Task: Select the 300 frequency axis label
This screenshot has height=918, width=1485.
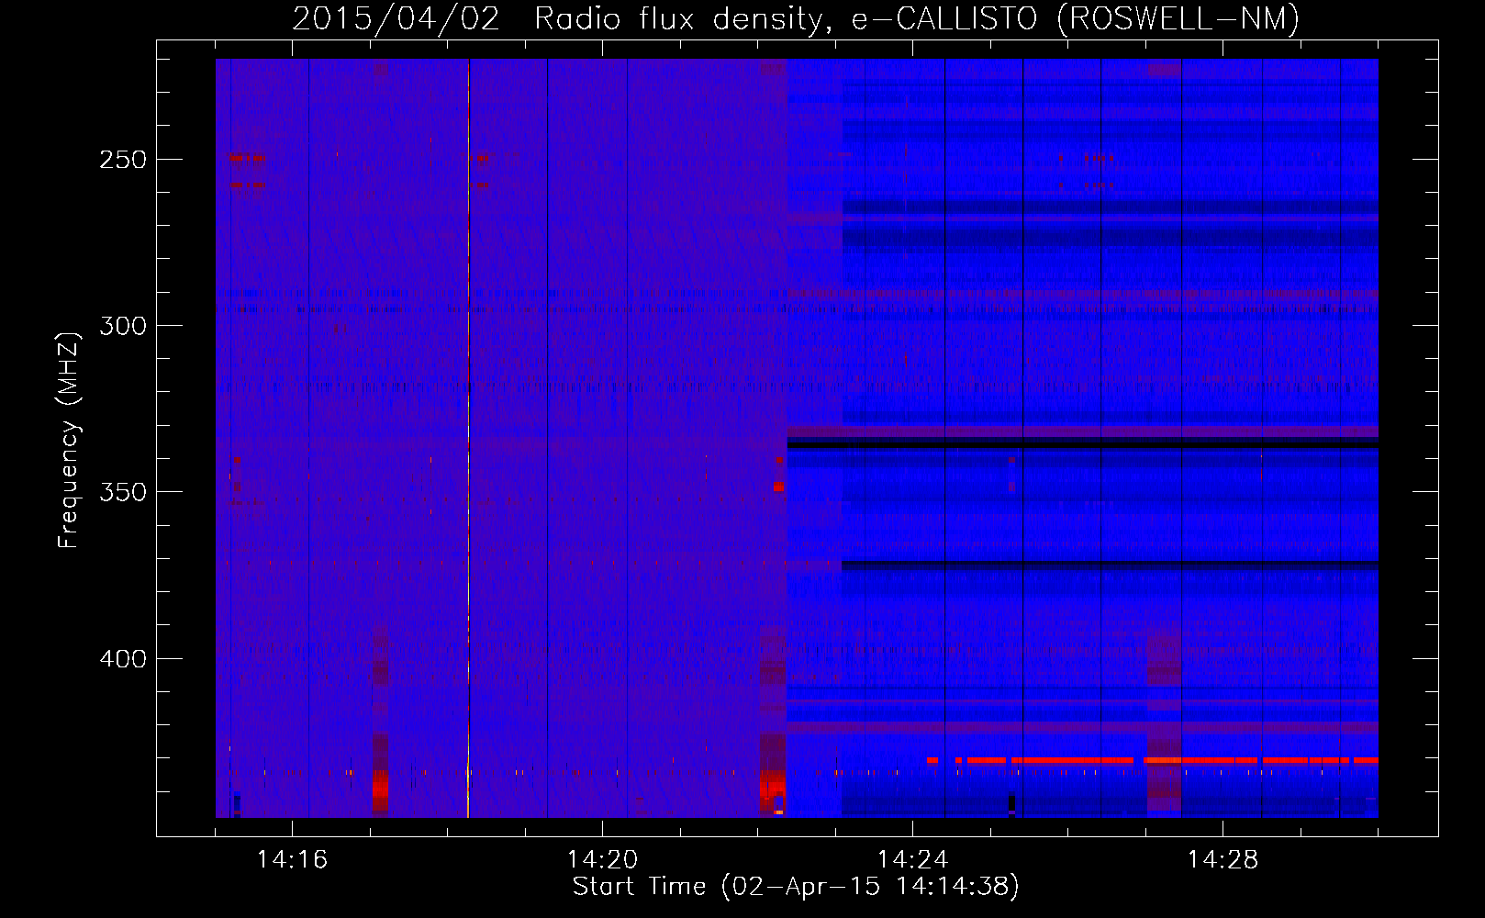Action: pos(123,326)
